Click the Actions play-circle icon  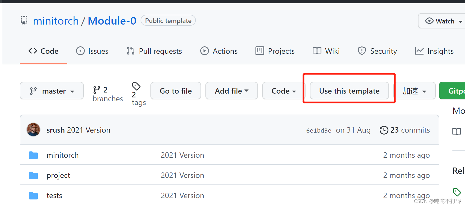(205, 51)
